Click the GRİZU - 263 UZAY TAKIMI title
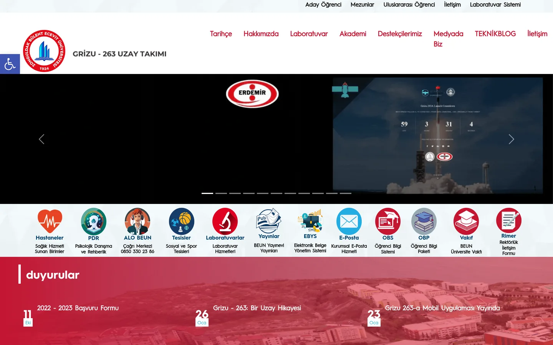 tap(120, 54)
